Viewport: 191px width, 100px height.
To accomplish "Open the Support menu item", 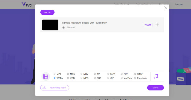I will pos(179,5).
